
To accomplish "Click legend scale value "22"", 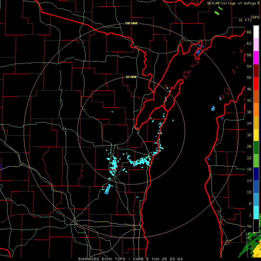I will tap(249, 158).
